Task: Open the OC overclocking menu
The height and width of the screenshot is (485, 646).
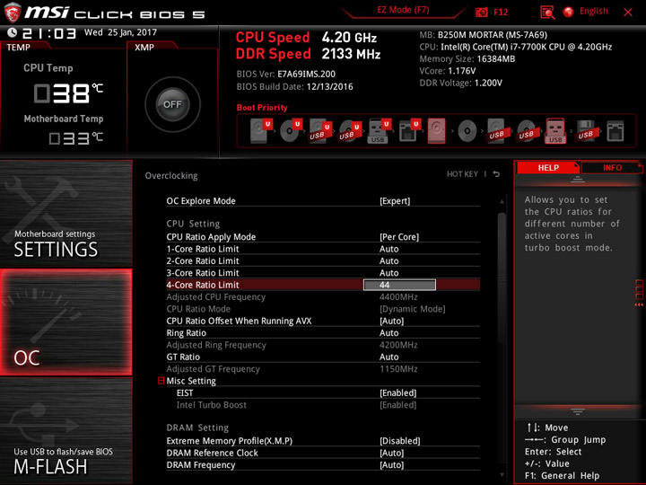Action: coord(65,322)
